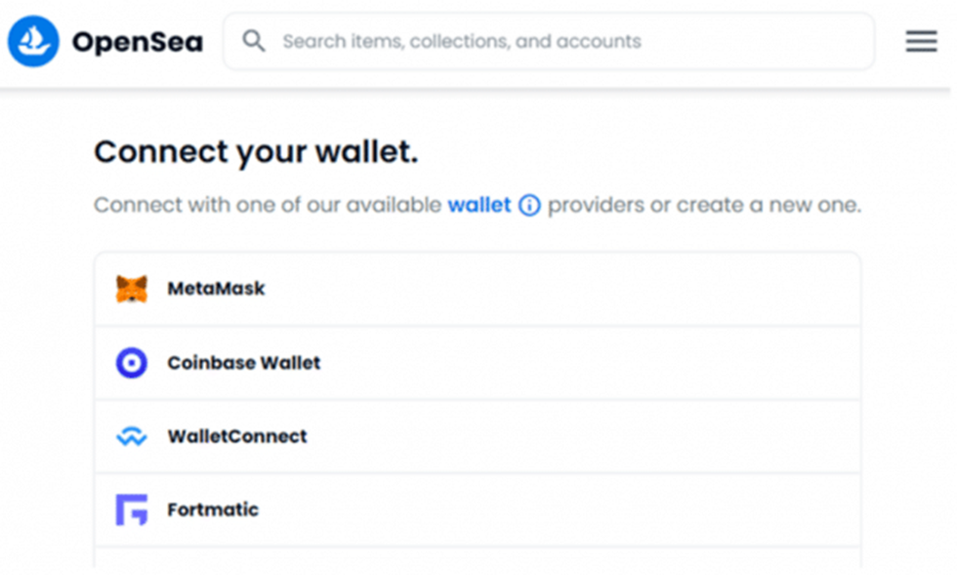
Task: Connect using the WalletConnect option
Action: pyautogui.click(x=478, y=436)
